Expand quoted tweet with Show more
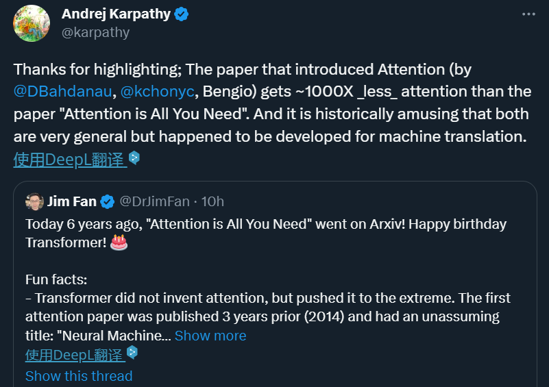 pos(210,336)
